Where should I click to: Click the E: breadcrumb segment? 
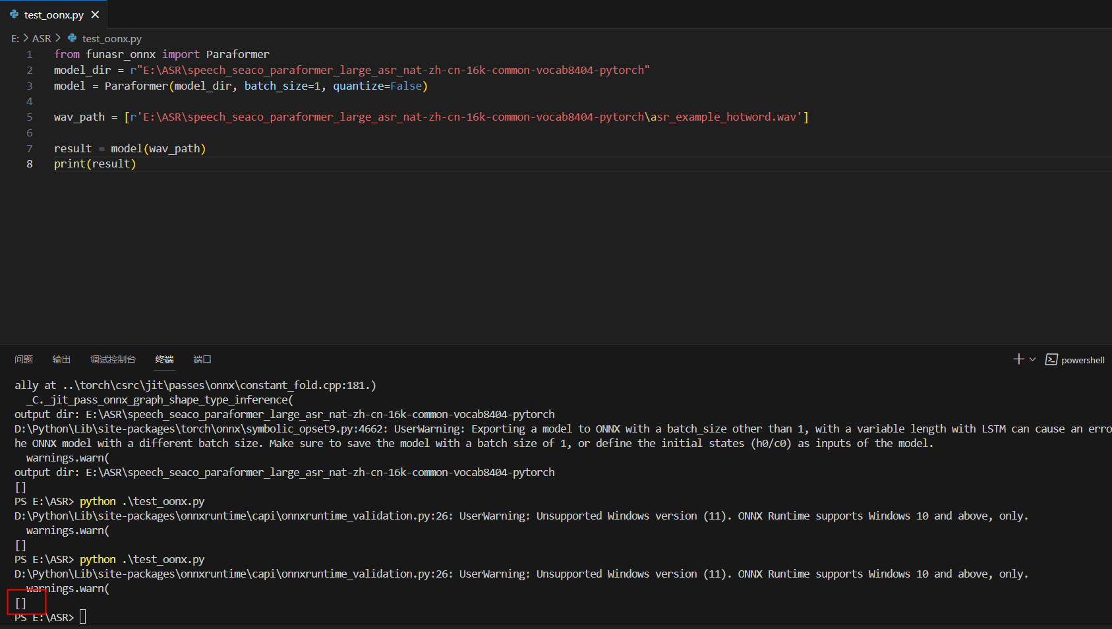pos(15,38)
